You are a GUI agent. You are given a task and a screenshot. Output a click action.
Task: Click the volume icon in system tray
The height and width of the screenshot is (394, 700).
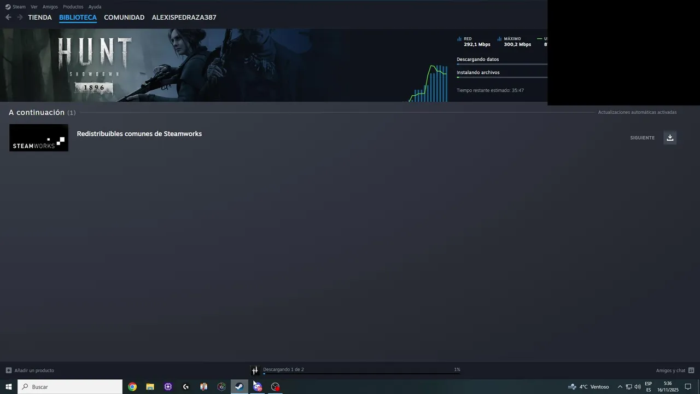coord(638,387)
